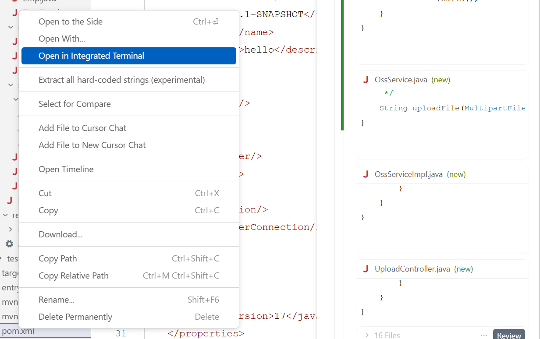Screen dimensions: 540x339
Task: Open Timeline from the context menu
Action: [129, 169]
